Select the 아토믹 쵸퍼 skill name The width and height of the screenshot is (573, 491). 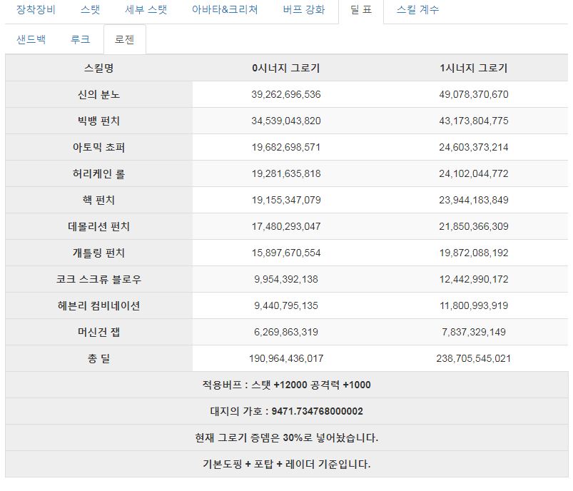click(98, 147)
